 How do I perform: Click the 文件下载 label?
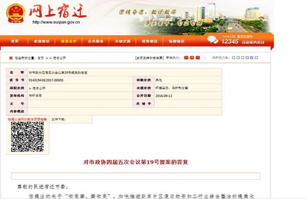point(58,119)
